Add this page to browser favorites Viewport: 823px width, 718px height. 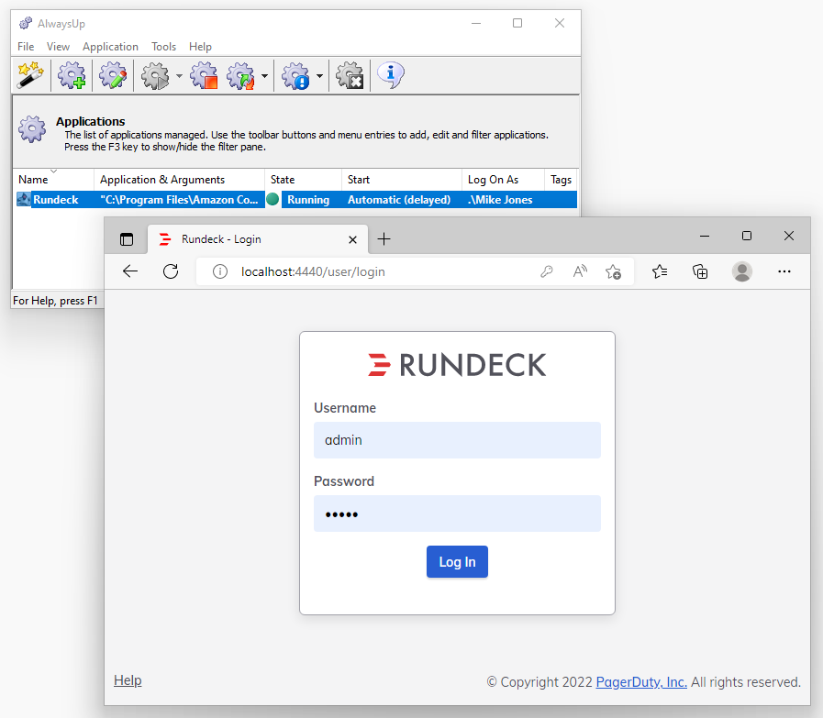pyautogui.click(x=613, y=271)
